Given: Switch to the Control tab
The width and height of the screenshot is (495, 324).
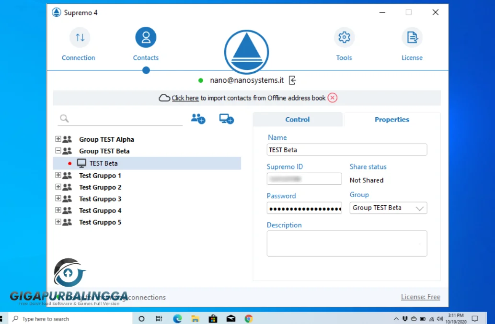Looking at the screenshot, I should point(298,120).
